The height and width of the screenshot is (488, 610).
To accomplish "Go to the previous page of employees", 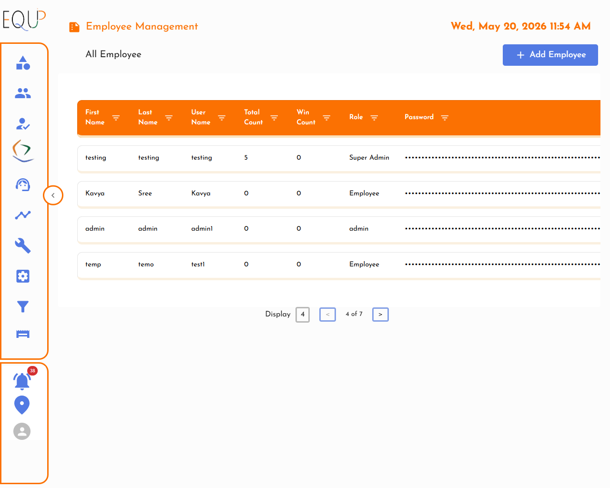I will 327,315.
